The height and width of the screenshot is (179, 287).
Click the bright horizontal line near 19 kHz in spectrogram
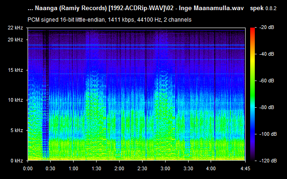pos(136,45)
